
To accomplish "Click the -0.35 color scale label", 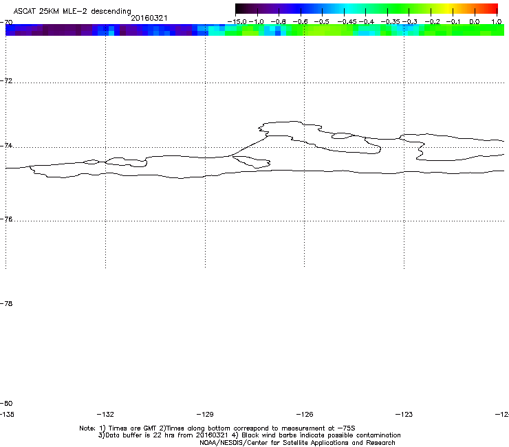I will point(390,22).
